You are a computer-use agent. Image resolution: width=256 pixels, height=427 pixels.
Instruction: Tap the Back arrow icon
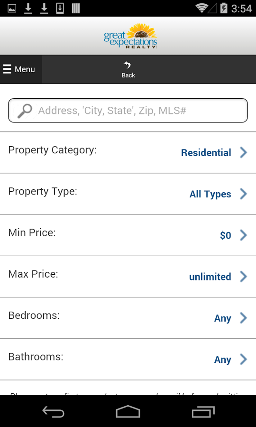[x=128, y=65]
